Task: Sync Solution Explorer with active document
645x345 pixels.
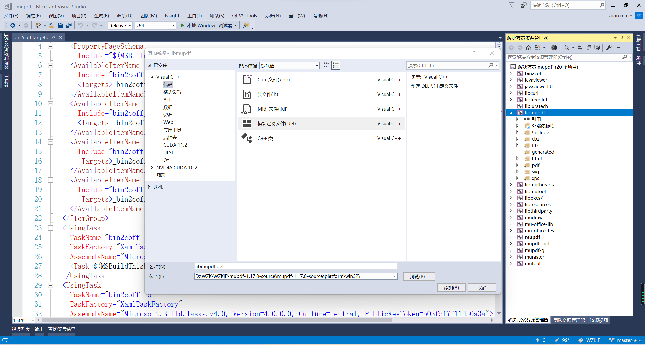Action: [580, 47]
